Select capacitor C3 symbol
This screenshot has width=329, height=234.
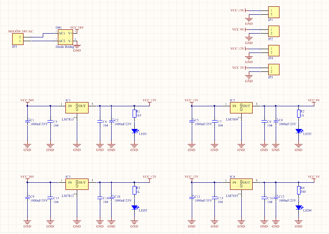(x=191, y=121)
